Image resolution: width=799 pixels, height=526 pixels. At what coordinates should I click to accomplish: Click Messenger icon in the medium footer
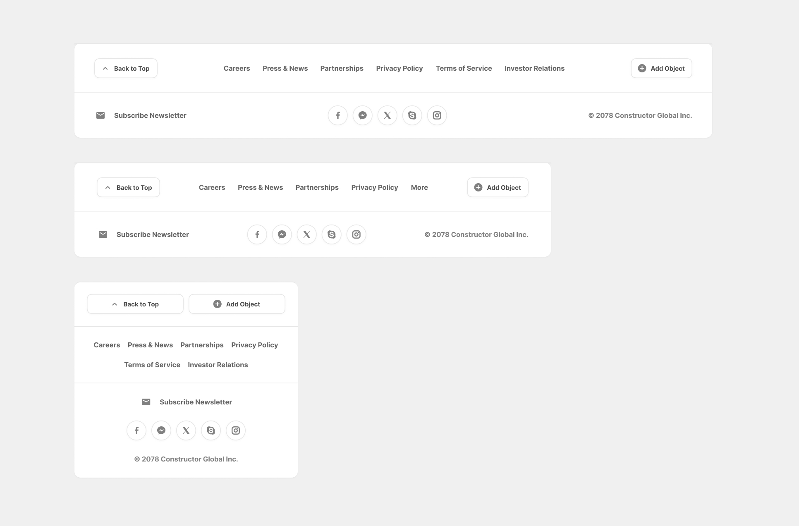(x=282, y=234)
